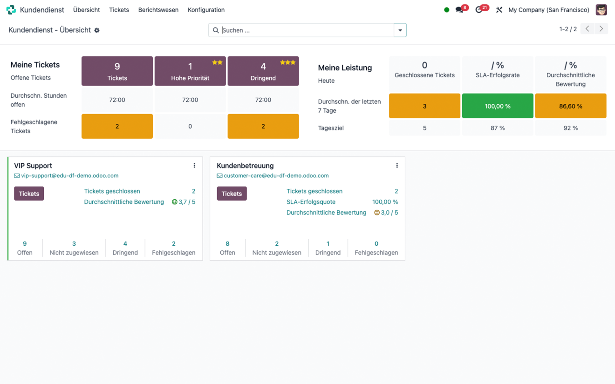Click the Meine Leistung heading

345,67
